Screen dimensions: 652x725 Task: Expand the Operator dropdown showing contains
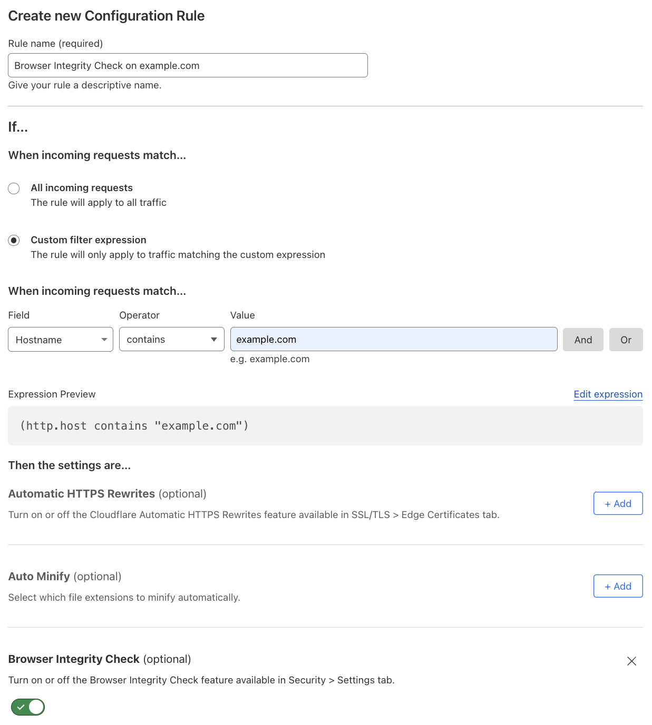pos(171,339)
